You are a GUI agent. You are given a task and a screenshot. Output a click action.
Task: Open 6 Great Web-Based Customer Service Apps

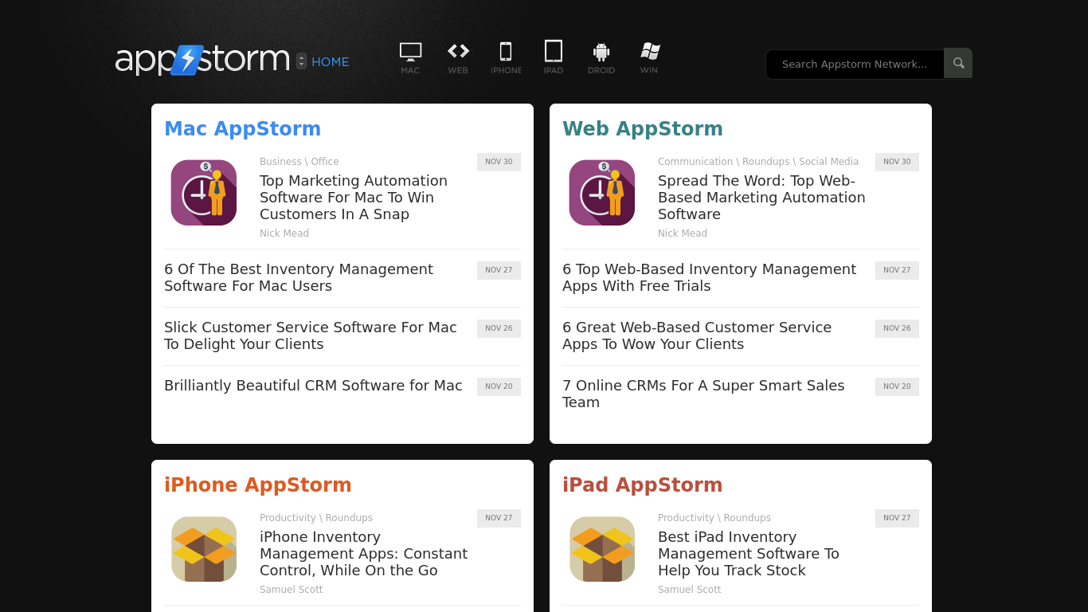697,335
